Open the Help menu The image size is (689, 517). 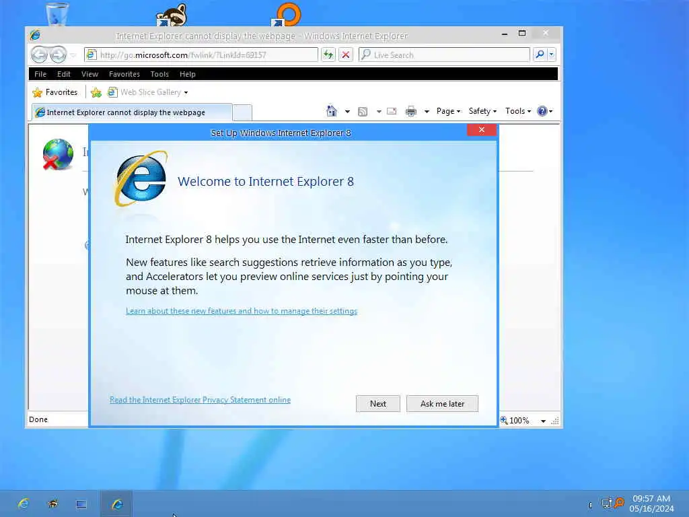(188, 74)
